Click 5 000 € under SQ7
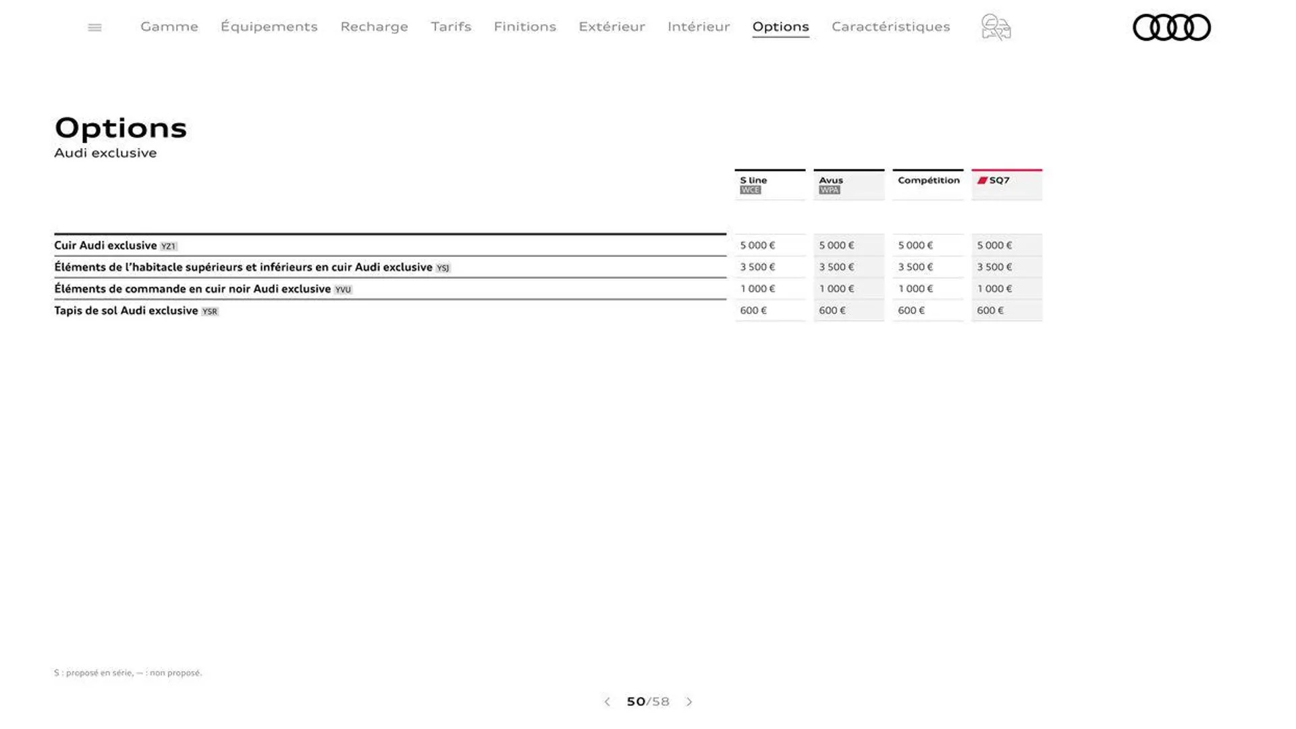The height and width of the screenshot is (729, 1296). (x=994, y=245)
